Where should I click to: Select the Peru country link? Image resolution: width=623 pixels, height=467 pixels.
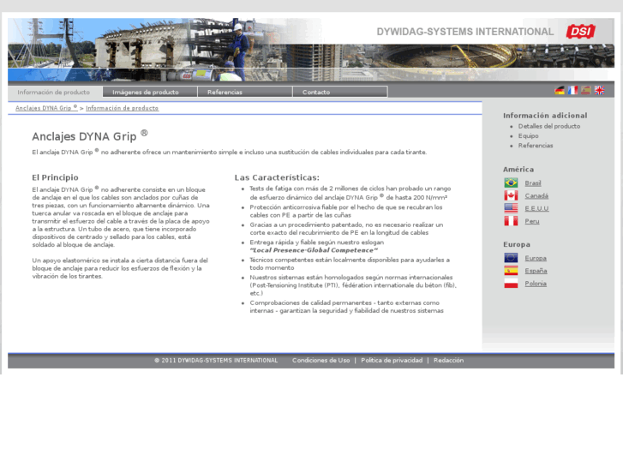coord(532,221)
